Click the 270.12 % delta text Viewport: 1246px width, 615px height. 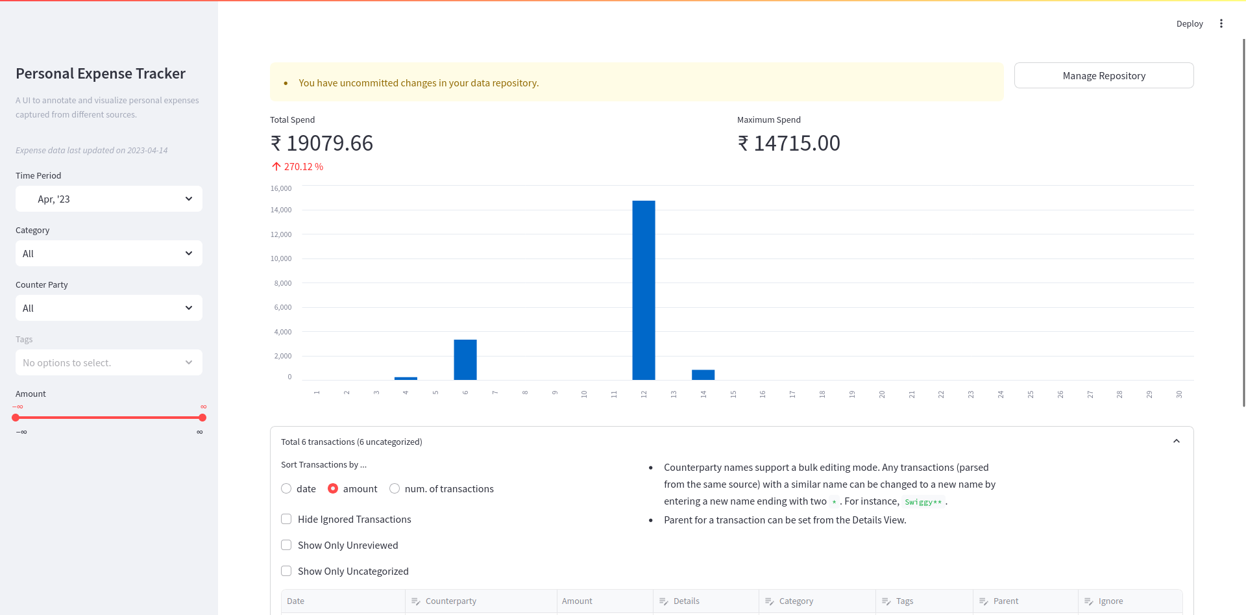[x=304, y=167]
